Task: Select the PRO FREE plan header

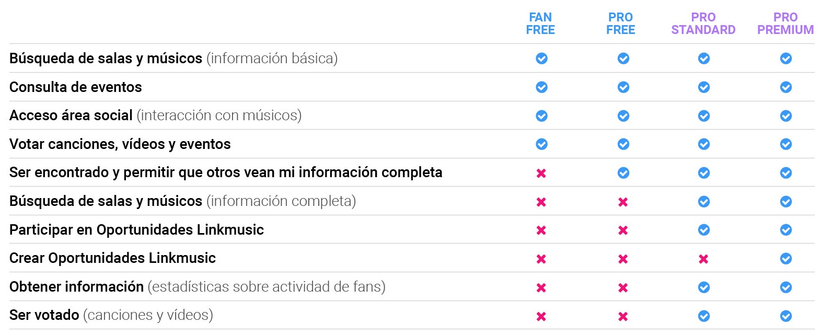Action: [620, 24]
